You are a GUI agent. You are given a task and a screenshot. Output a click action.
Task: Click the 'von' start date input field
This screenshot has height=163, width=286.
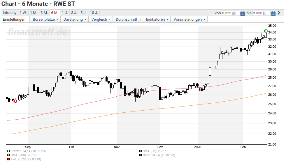(x=231, y=13)
